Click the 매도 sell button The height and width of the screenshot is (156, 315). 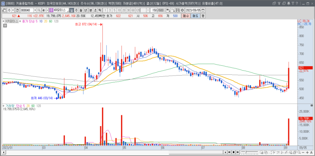coord(195,16)
